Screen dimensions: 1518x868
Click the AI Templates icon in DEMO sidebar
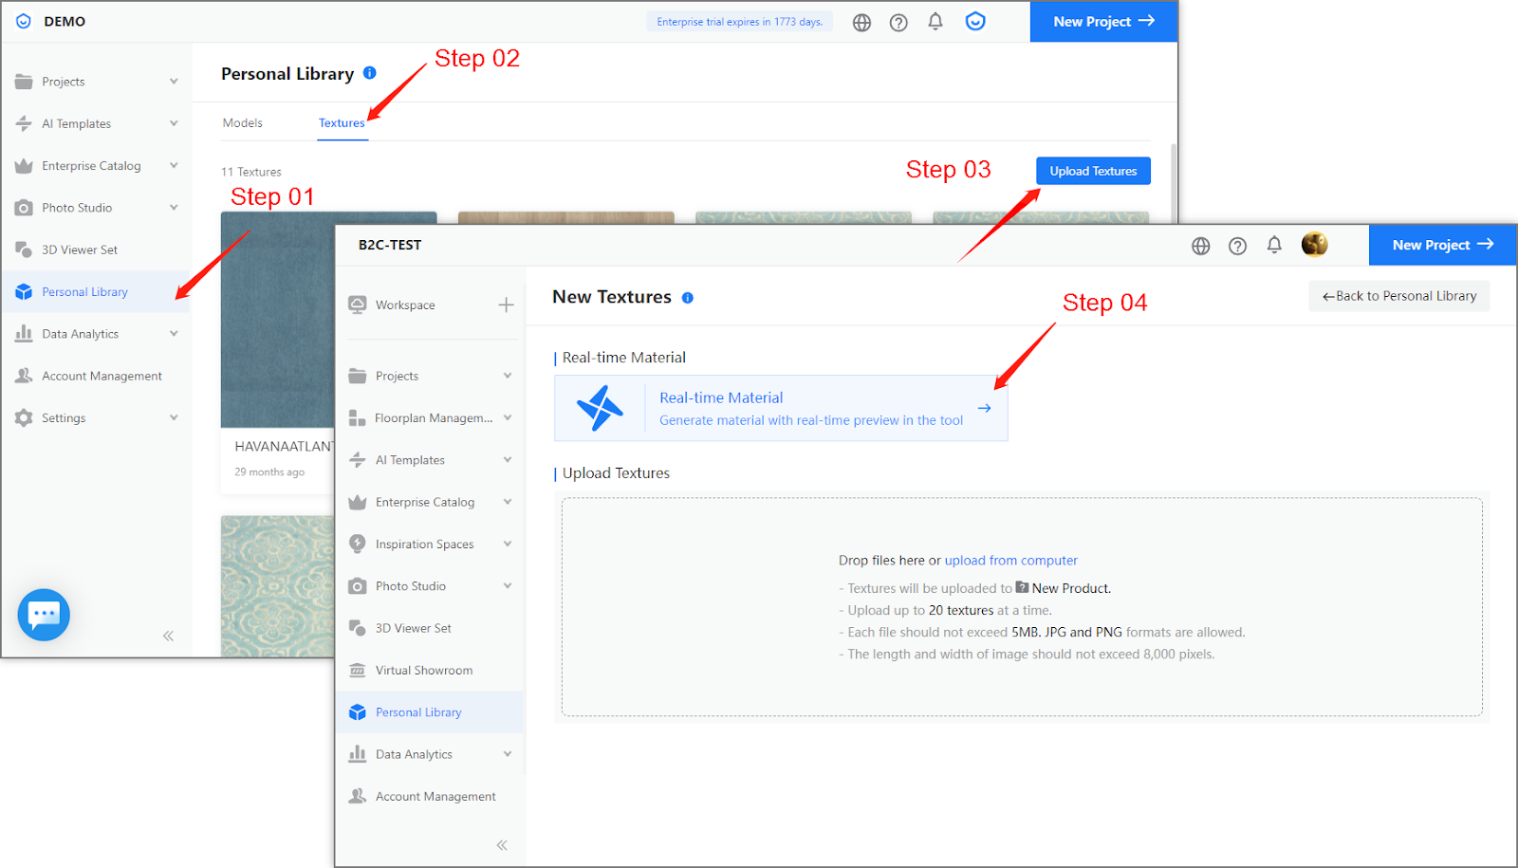coord(24,123)
